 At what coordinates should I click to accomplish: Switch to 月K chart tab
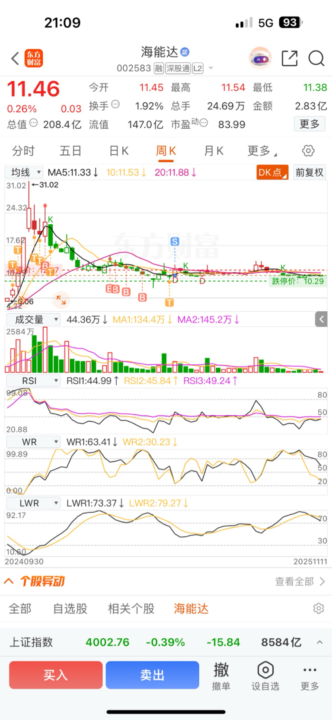[214, 151]
